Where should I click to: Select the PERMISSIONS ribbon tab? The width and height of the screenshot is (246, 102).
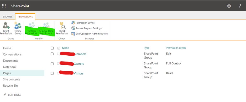(25, 17)
